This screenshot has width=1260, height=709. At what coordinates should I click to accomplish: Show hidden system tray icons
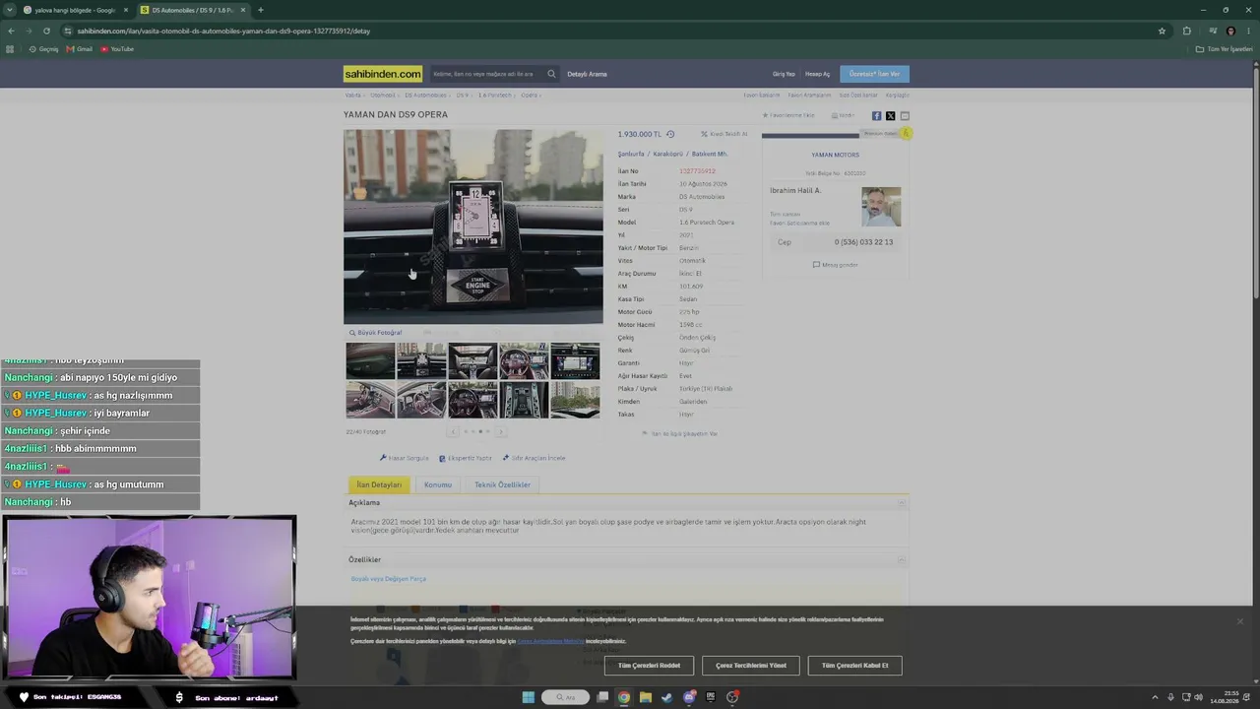coord(1155,697)
